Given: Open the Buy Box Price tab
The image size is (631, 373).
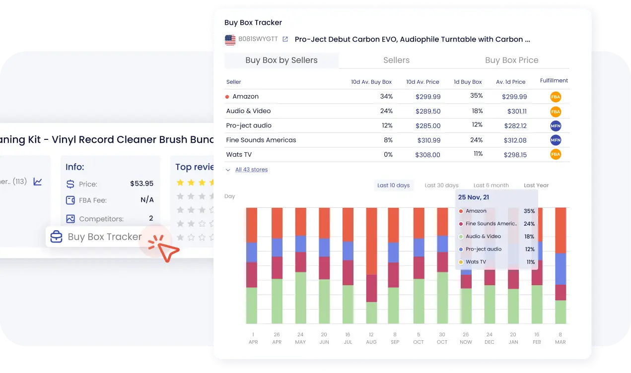Looking at the screenshot, I should (x=511, y=61).
